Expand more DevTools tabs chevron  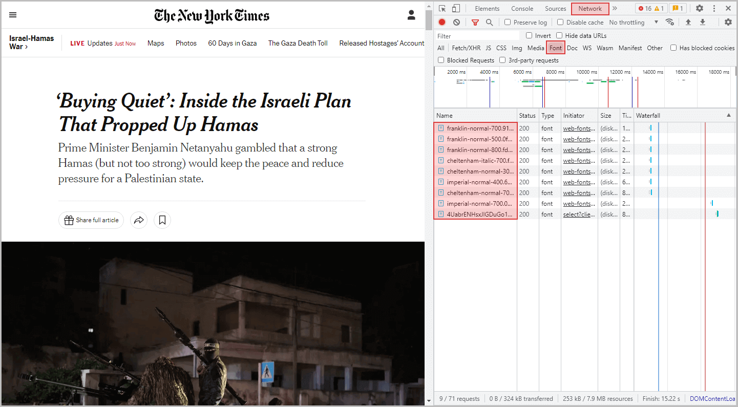(615, 8)
